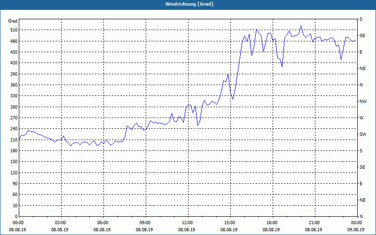Click the 60 degree axis label
Image resolution: width=376 pixels, height=235 pixels.
(x=15, y=195)
